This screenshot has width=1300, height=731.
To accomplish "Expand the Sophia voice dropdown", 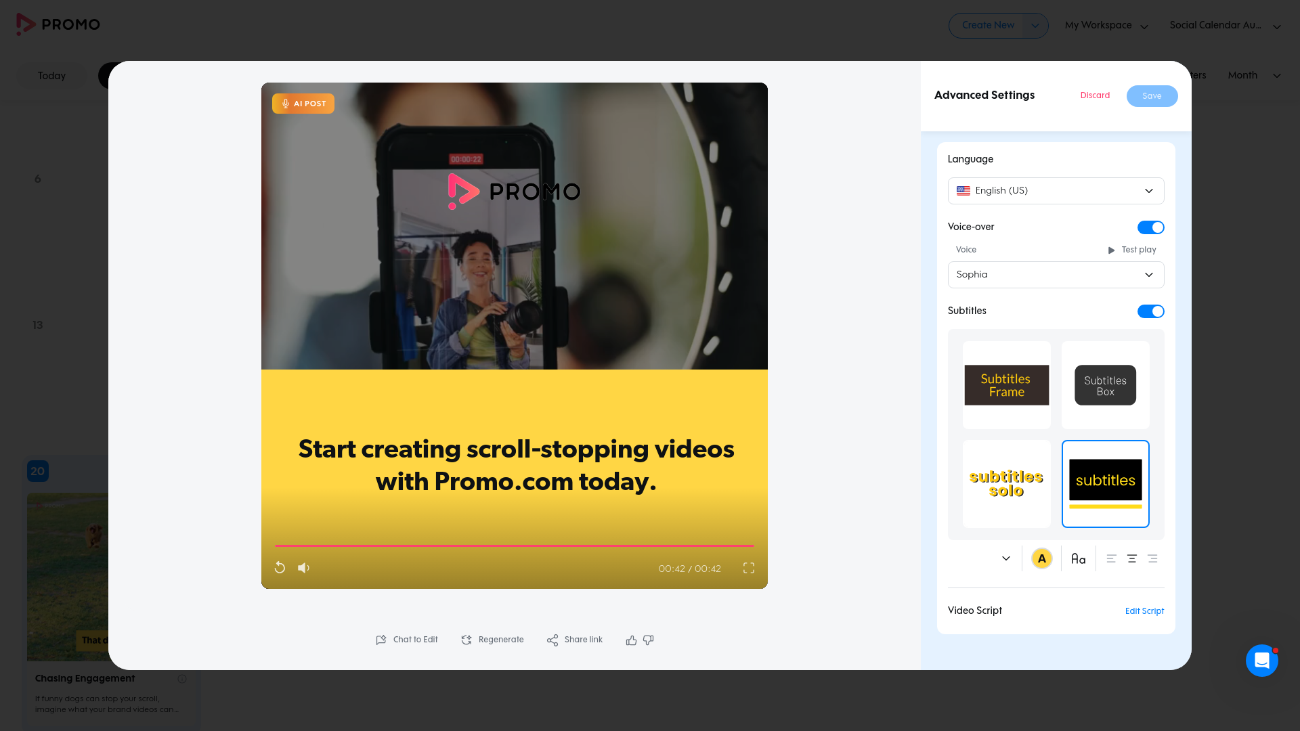I will (x=1056, y=275).
